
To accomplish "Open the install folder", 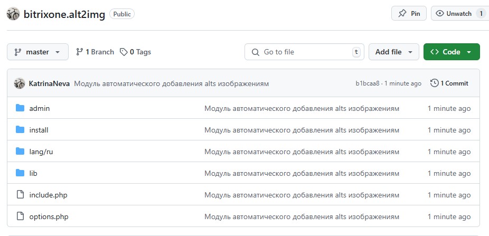I will [39, 130].
